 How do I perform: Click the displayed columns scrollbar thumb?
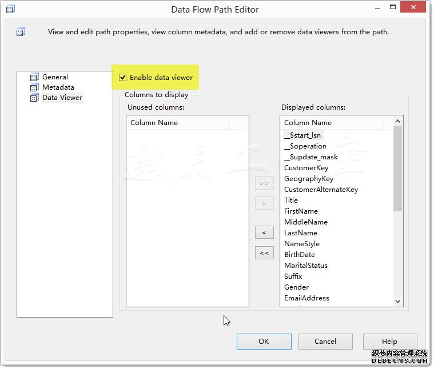click(398, 169)
